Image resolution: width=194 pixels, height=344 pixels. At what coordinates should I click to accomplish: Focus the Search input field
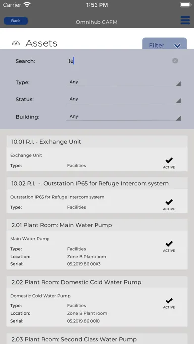point(119,61)
